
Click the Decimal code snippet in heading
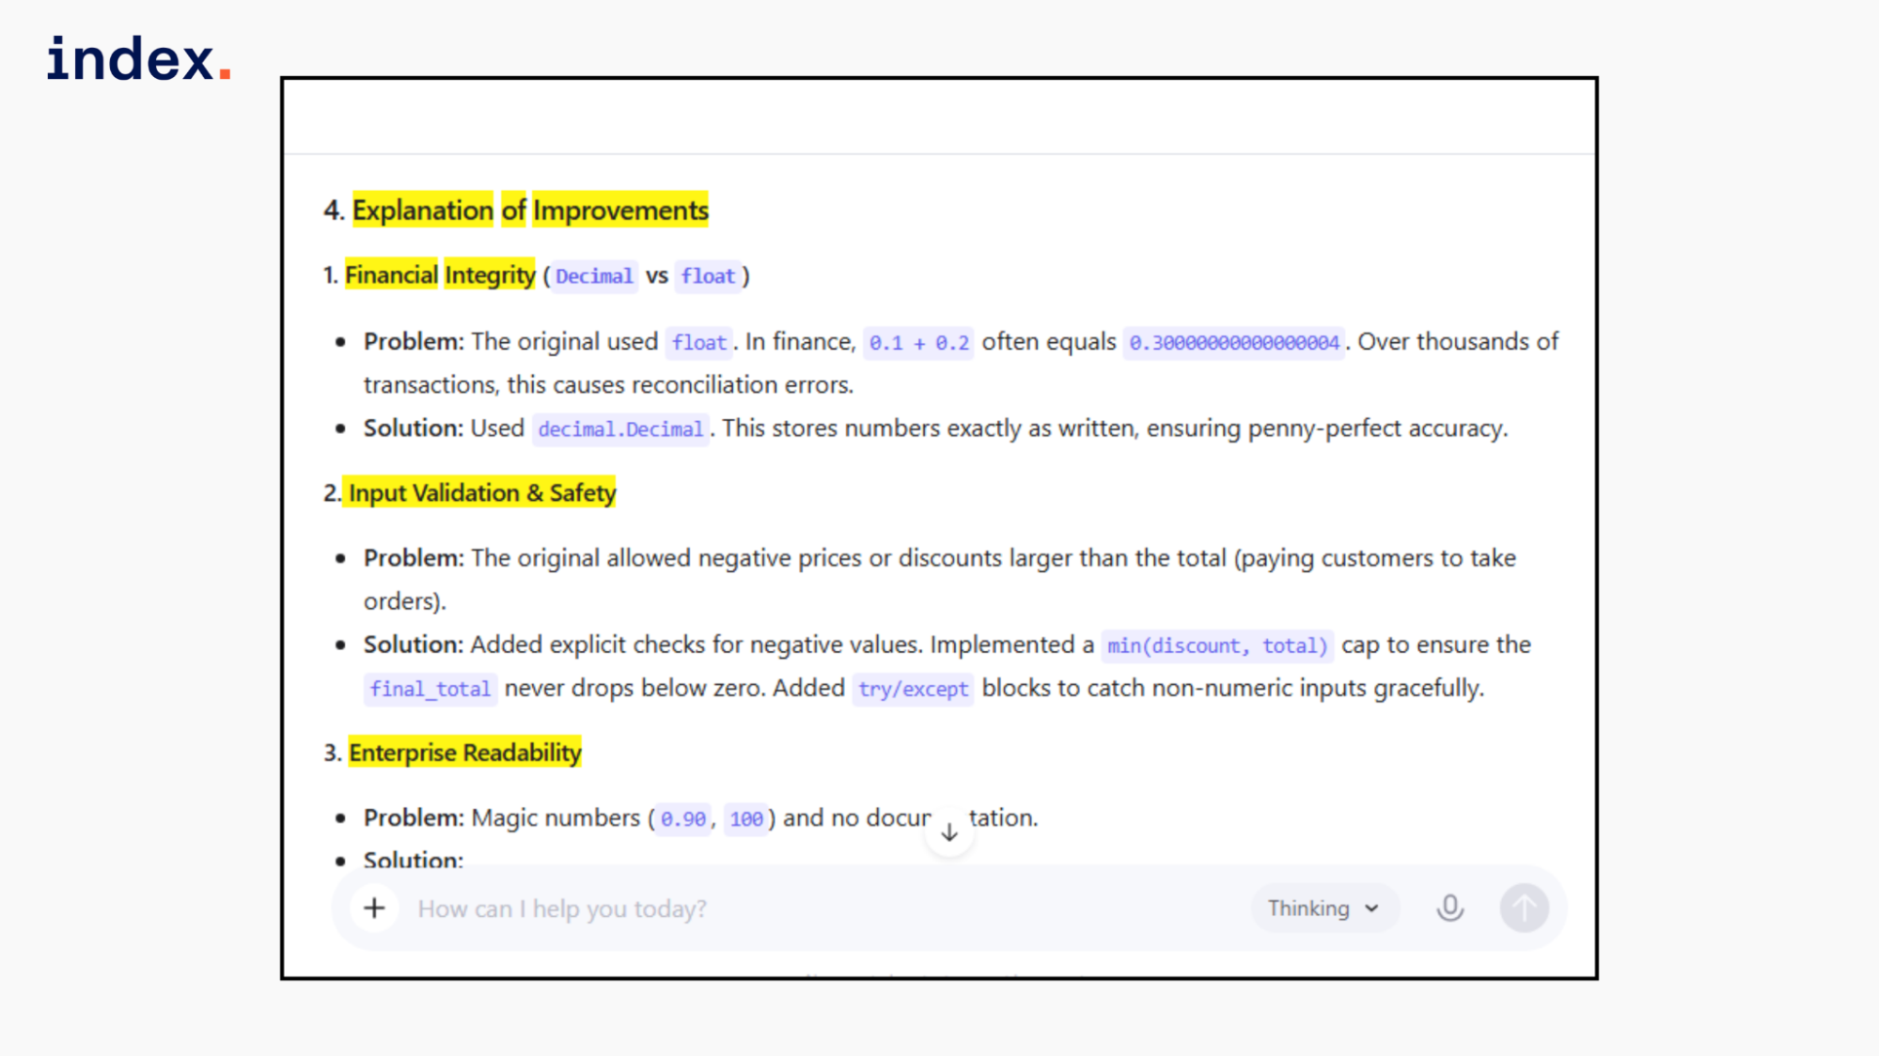pyautogui.click(x=593, y=276)
